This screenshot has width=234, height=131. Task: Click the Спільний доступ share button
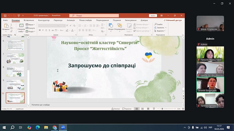[x=173, y=20]
